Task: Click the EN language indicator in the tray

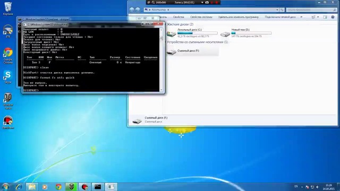Action: pyautogui.click(x=296, y=187)
